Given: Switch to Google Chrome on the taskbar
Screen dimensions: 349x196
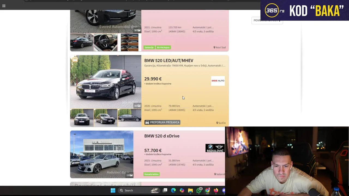Looking at the screenshot, I should (207, 190).
